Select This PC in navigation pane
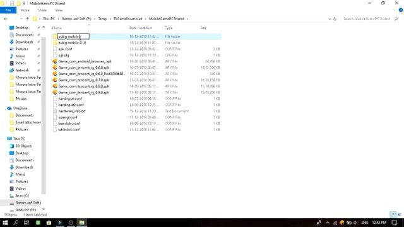Screen dimensions: 404x227 tap(19, 139)
